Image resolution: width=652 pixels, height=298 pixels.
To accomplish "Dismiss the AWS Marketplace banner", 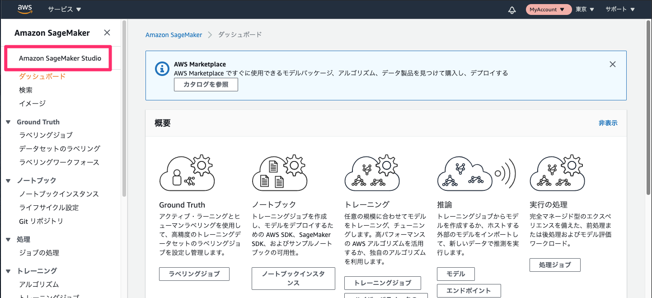I will [x=613, y=64].
